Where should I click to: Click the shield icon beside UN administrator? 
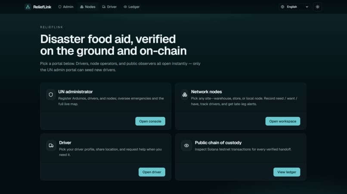51,95
